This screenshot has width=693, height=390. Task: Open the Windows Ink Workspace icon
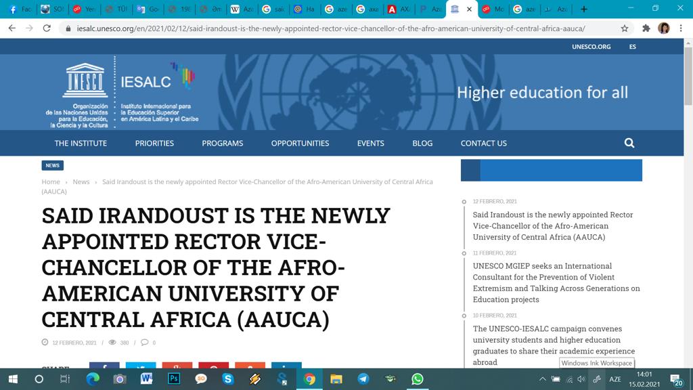pos(597,379)
